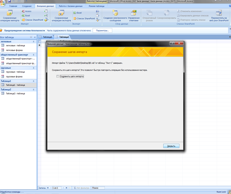Switch to Таблица2 document tab

point(62,37)
